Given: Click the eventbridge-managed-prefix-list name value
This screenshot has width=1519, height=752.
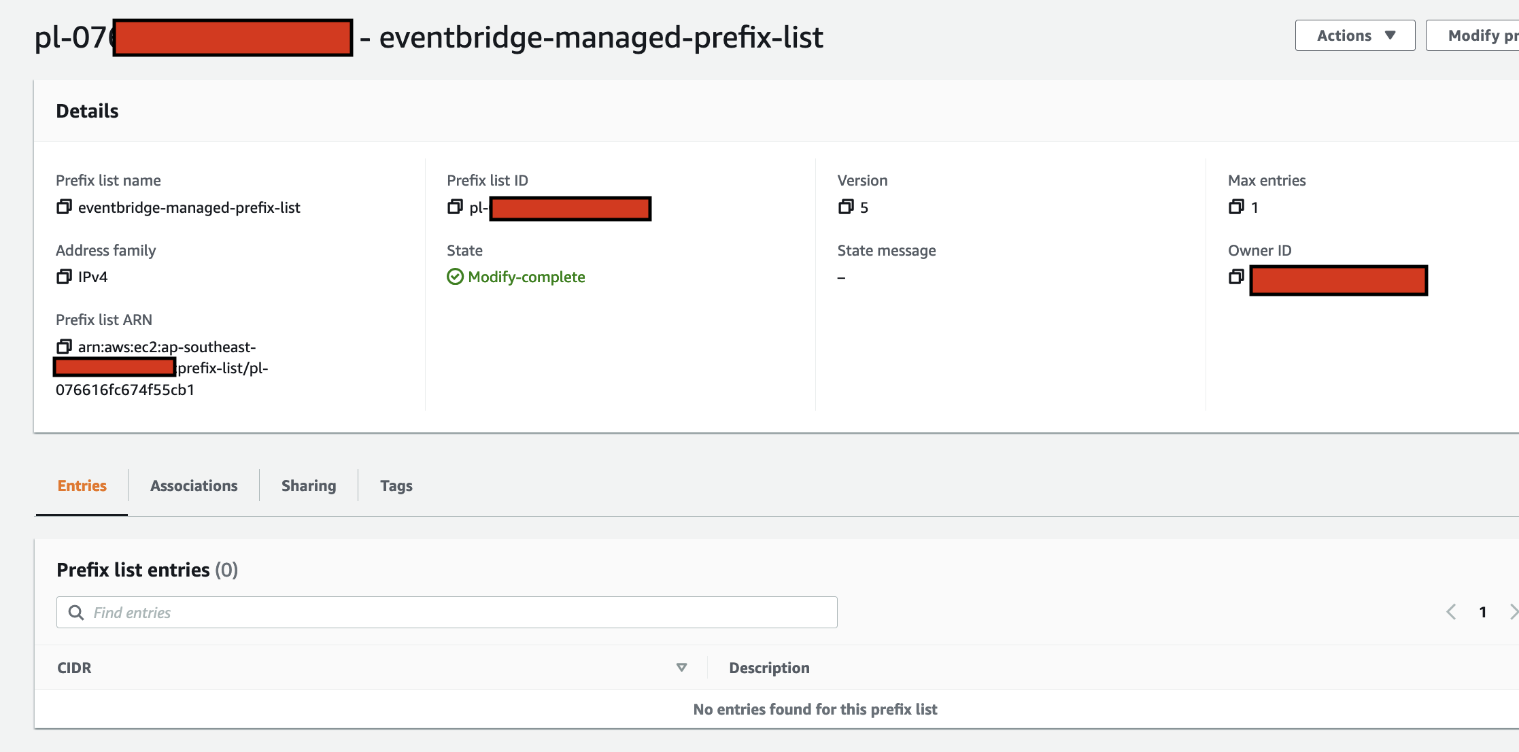Looking at the screenshot, I should click(x=189, y=207).
